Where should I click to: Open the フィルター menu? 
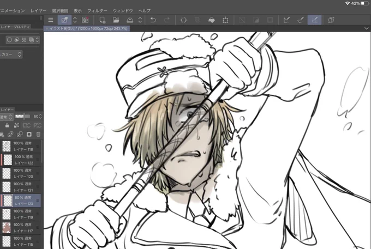[x=97, y=11]
